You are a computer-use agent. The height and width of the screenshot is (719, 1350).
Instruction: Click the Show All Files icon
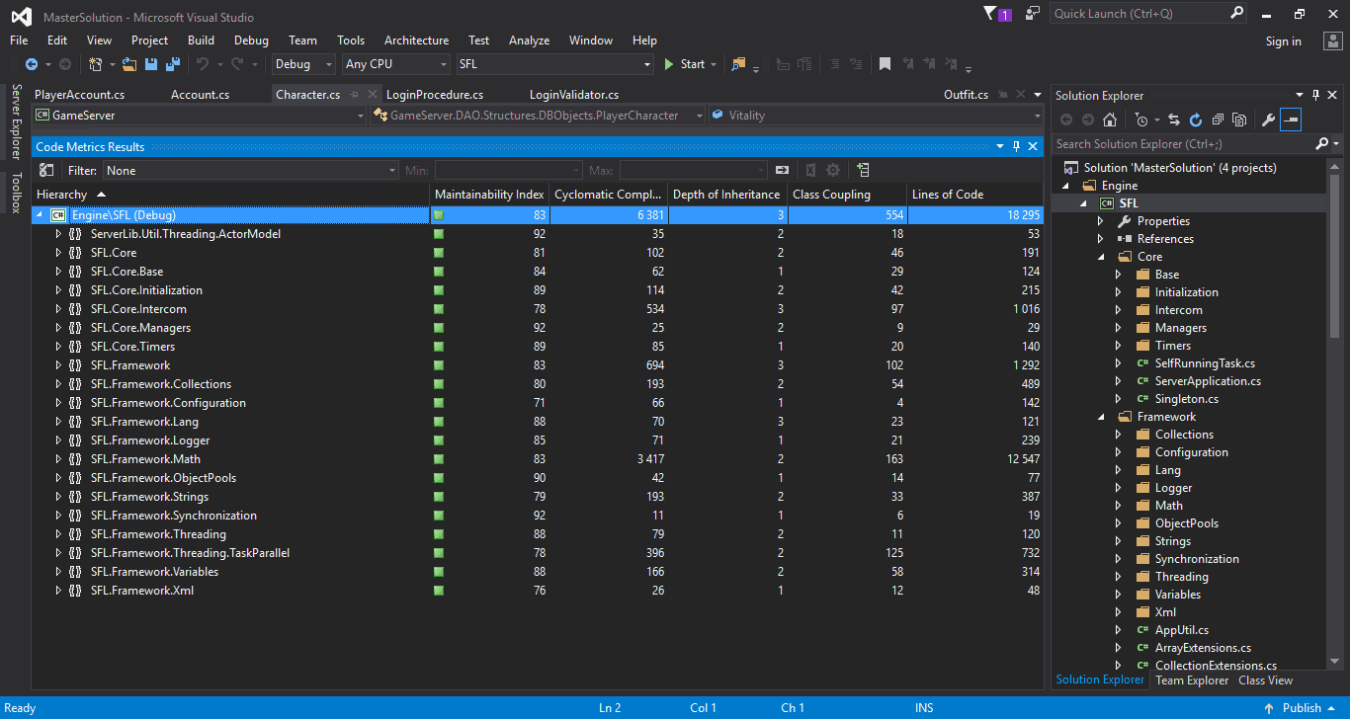tap(1237, 120)
